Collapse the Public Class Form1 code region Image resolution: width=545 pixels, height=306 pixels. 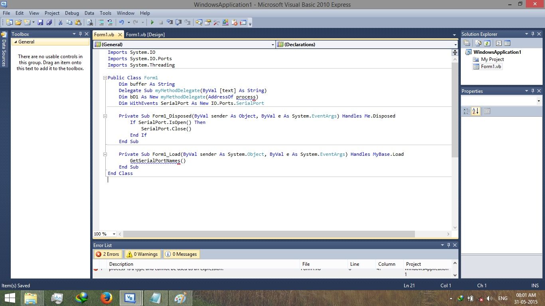pos(105,78)
